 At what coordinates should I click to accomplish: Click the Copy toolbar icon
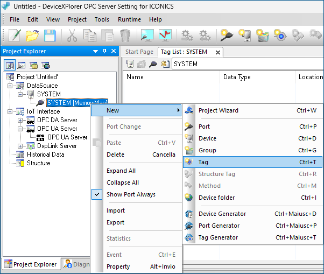[x=90, y=36]
